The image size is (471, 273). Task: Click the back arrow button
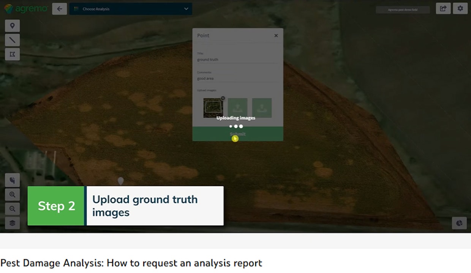[59, 9]
